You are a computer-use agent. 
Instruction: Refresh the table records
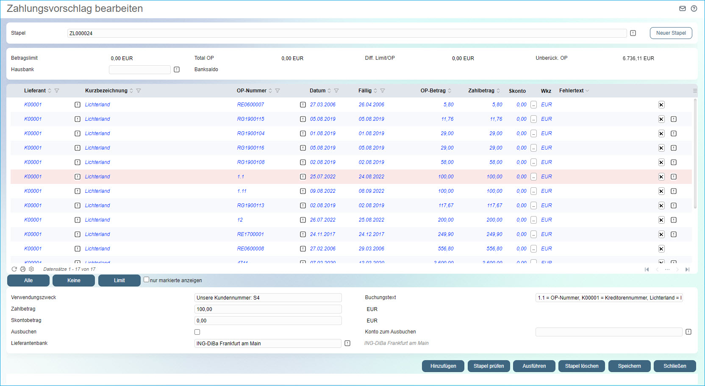tap(14, 269)
